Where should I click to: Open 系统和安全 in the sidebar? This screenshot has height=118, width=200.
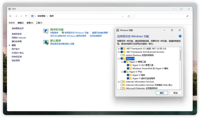pyautogui.click(x=17, y=34)
